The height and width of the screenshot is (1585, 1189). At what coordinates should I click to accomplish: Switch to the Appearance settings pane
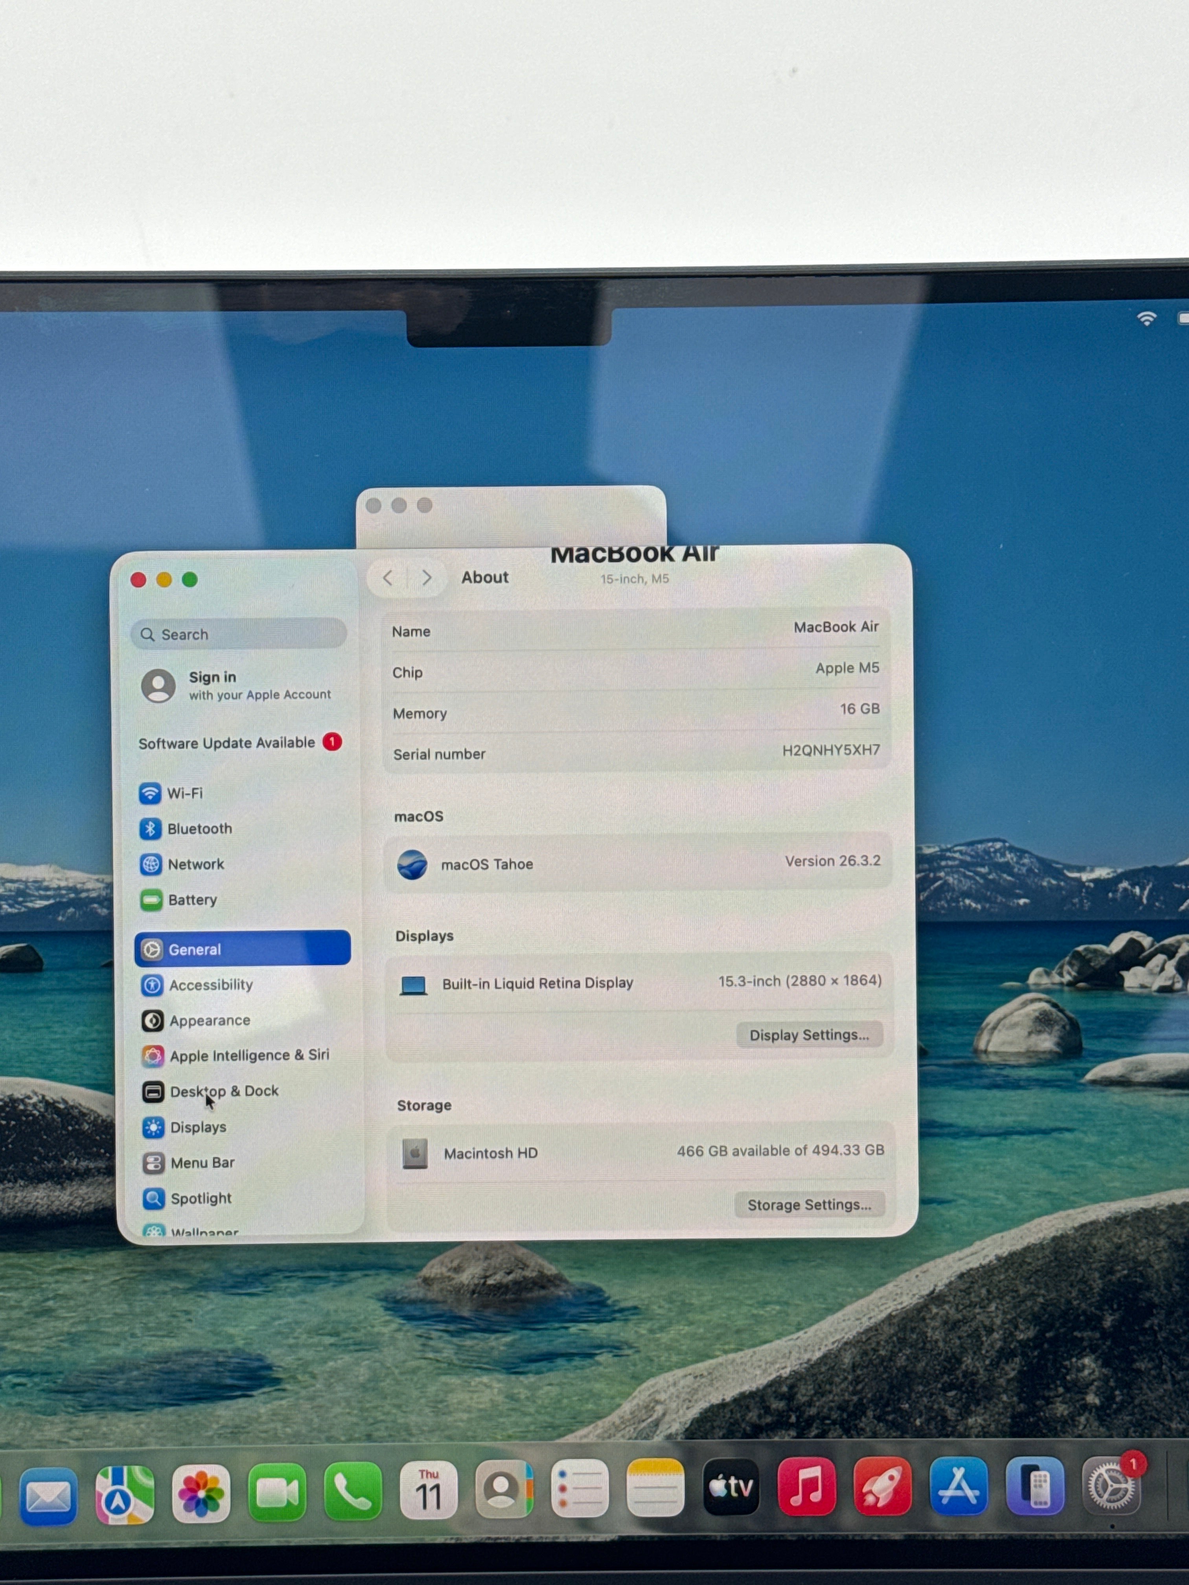click(x=243, y=1021)
